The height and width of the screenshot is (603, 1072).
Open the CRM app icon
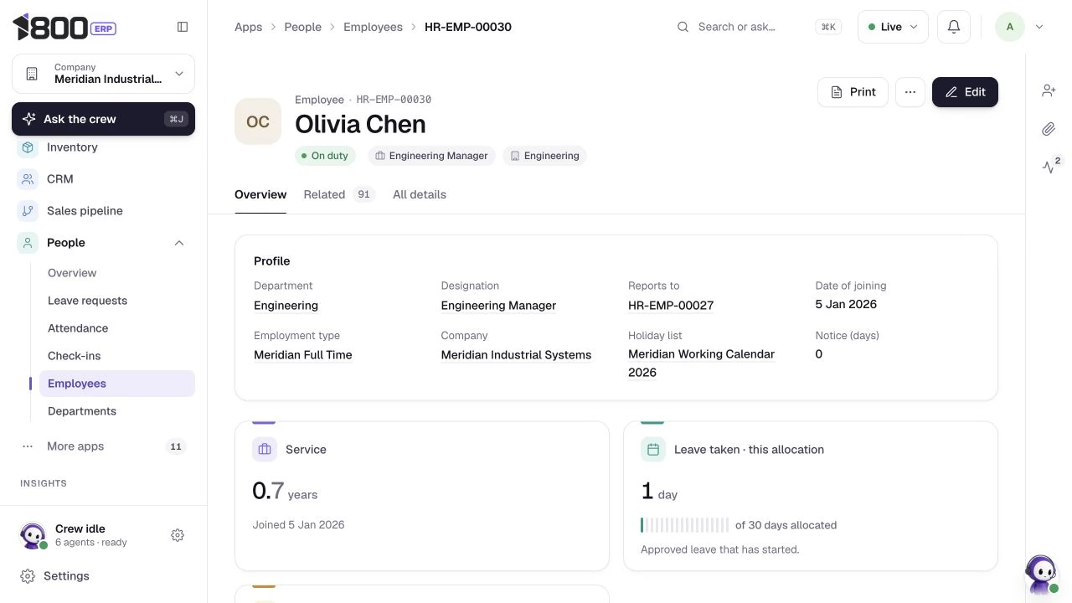tap(28, 179)
